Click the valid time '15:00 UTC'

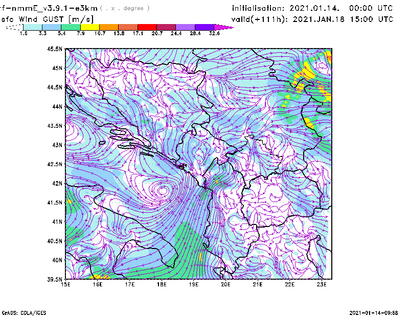[x=372, y=19]
